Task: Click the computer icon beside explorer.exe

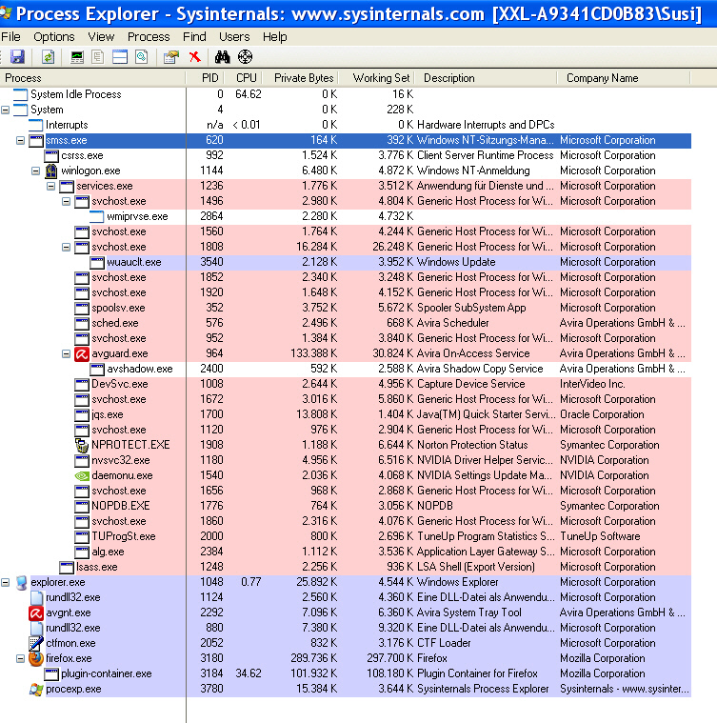Action: coord(21,582)
